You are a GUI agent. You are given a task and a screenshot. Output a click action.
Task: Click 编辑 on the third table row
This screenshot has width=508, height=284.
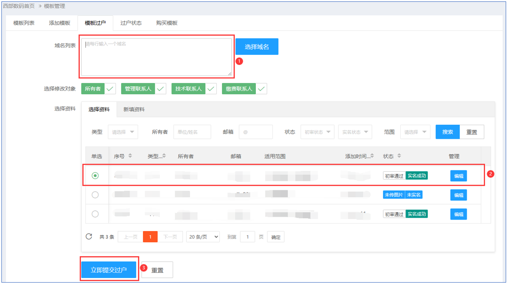458,214
